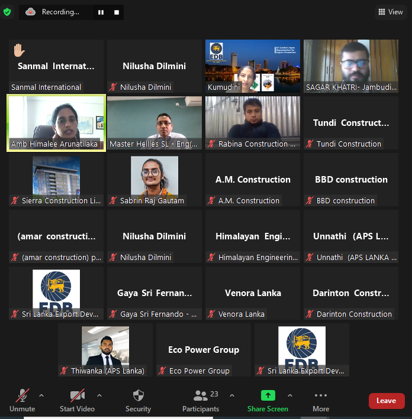Expand the chevron next to Participants
The width and height of the screenshot is (412, 419).
pyautogui.click(x=232, y=395)
